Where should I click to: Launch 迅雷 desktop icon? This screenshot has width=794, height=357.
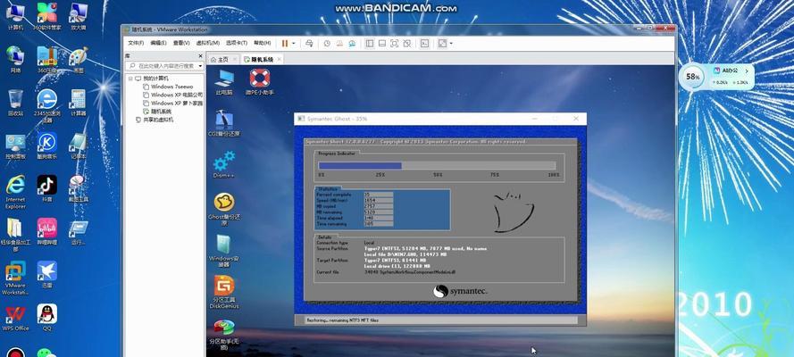click(x=46, y=275)
